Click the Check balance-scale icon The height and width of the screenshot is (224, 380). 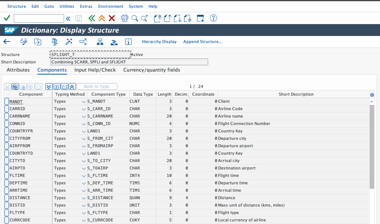coord(54,42)
